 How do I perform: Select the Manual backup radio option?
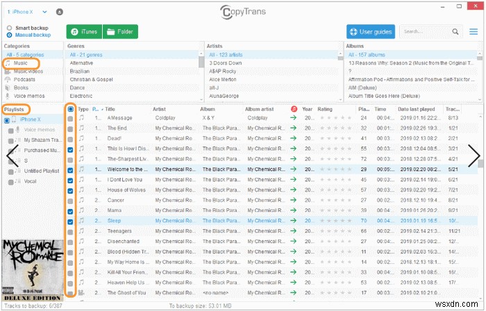(9, 35)
